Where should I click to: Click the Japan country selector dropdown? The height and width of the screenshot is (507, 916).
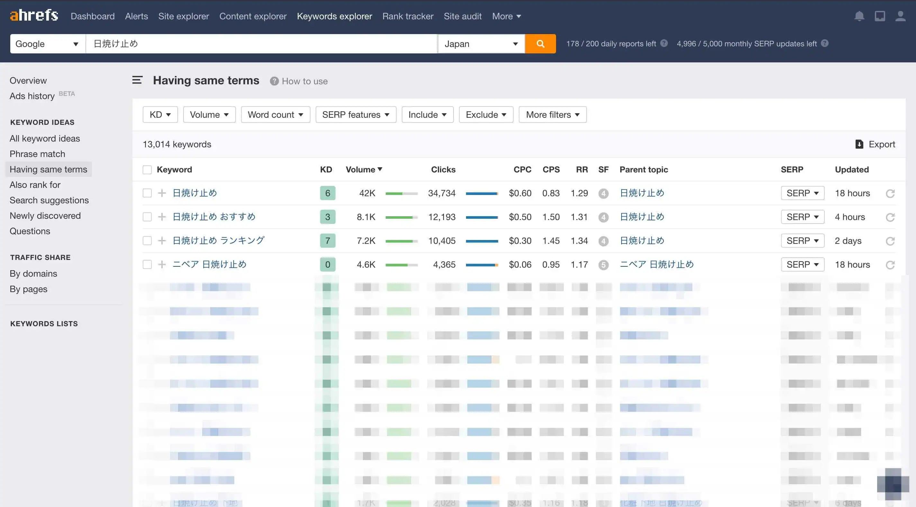[481, 44]
